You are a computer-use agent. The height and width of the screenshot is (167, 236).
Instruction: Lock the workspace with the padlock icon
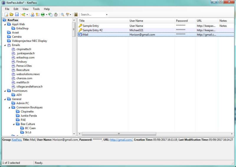point(76,14)
